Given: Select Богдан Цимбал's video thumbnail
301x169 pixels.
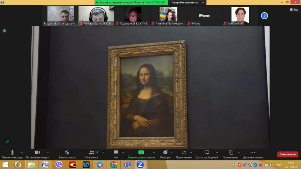Looking at the screenshot, I should (x=61, y=15).
